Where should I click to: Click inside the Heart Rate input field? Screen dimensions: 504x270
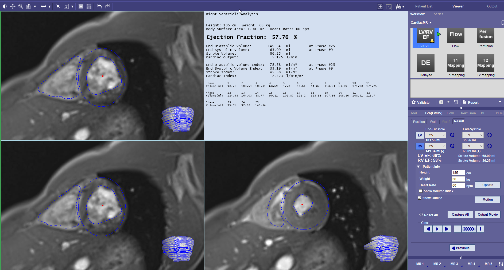click(x=458, y=185)
